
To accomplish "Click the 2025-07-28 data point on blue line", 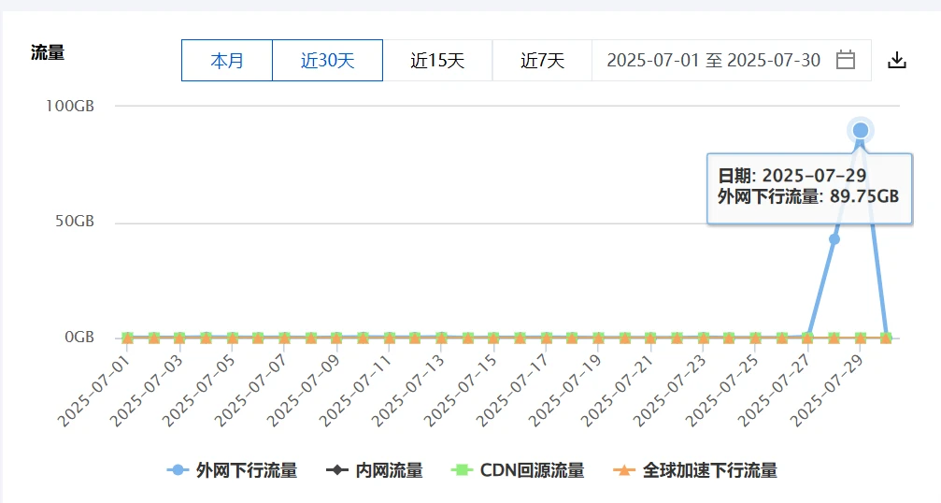I will (834, 239).
